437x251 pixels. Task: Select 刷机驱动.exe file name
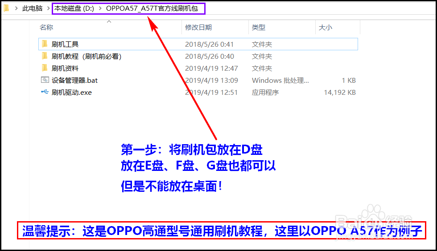(x=72, y=93)
